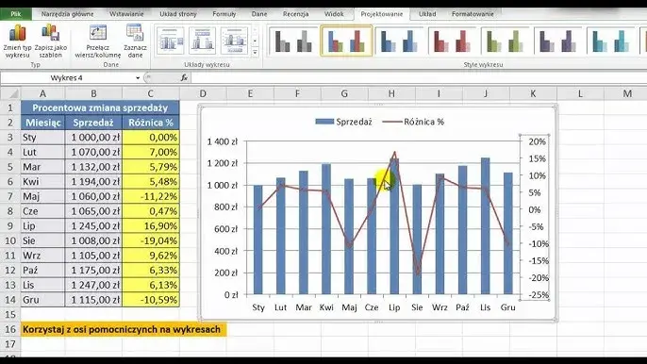Expand the chart layouts gallery

(x=255, y=52)
